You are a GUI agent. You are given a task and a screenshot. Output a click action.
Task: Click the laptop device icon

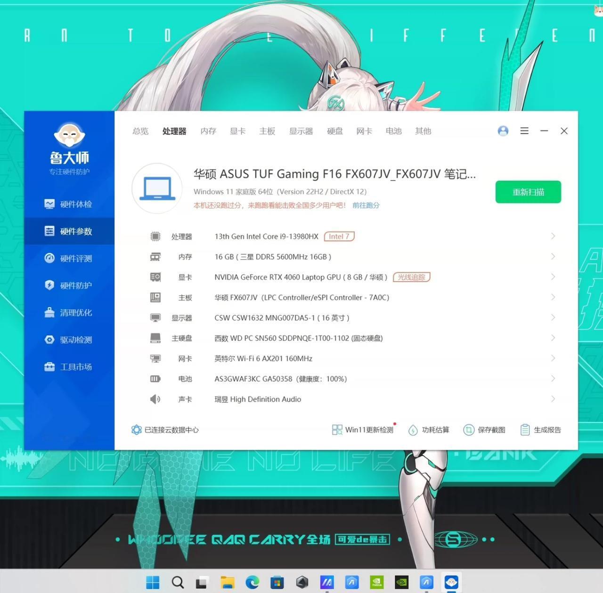pyautogui.click(x=157, y=188)
